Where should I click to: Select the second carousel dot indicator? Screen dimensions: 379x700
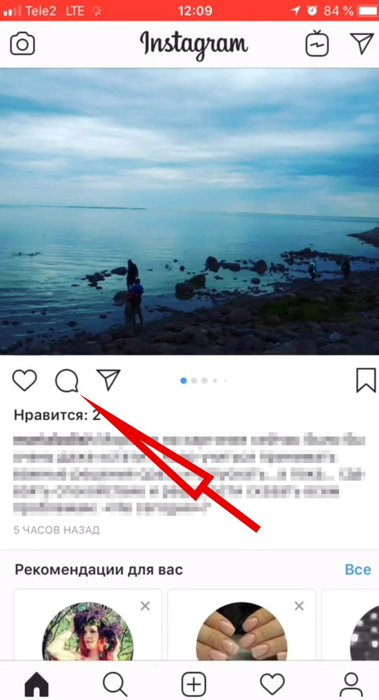point(194,381)
